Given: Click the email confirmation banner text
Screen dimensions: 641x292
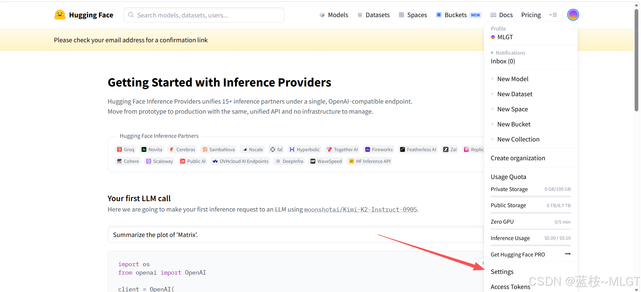Looking at the screenshot, I should [x=131, y=40].
